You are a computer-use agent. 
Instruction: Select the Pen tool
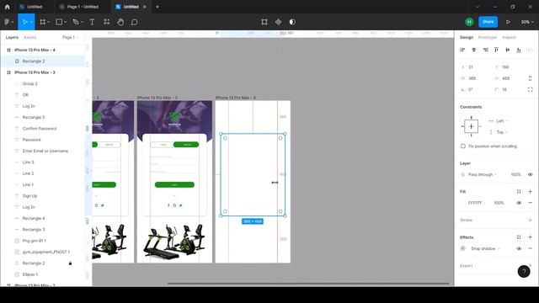click(76, 22)
